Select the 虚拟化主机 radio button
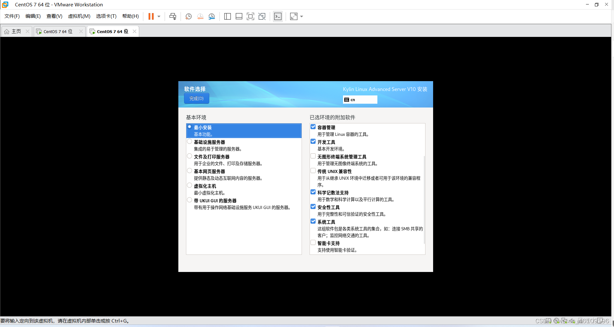Image resolution: width=614 pixels, height=327 pixels. [x=189, y=185]
